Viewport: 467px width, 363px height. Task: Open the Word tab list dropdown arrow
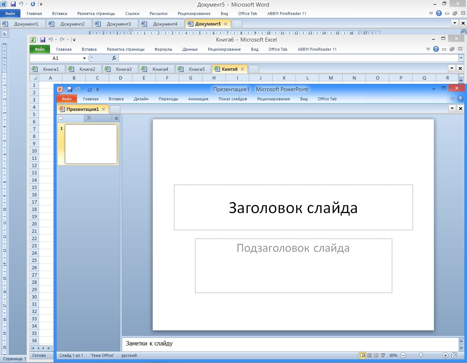tap(455, 23)
